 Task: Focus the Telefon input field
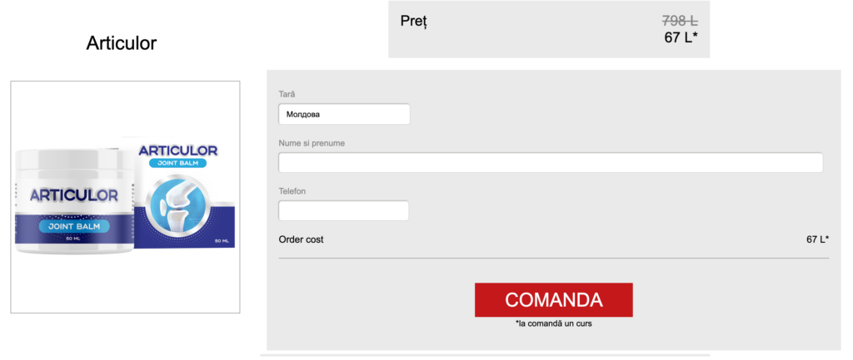[344, 210]
